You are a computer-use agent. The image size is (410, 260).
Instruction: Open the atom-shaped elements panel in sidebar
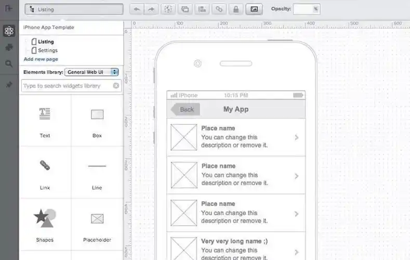point(9,31)
